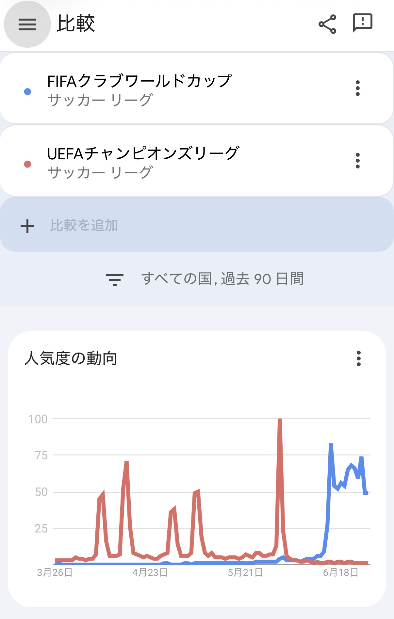Tap the filter icon beside すべての国
394x619 pixels.
point(114,279)
